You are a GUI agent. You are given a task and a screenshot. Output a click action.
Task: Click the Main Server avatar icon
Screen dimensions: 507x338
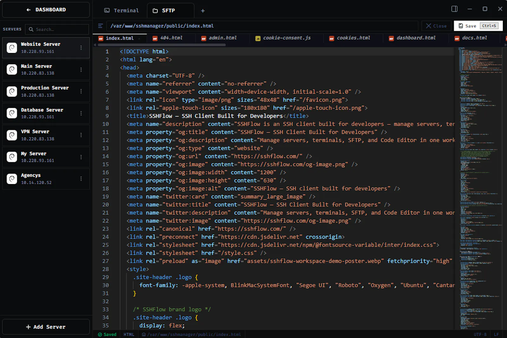pos(12,70)
